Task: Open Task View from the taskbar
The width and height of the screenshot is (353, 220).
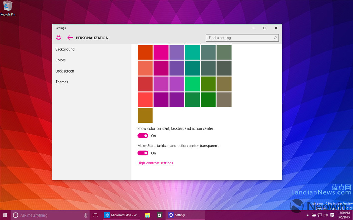Action: [x=95, y=215]
